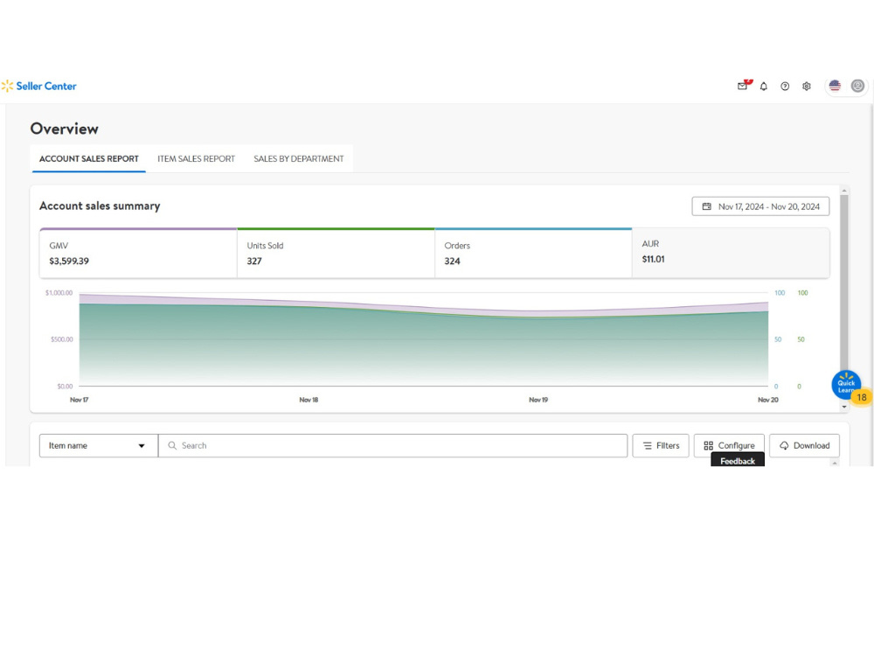Screen dimensions: 874x656
Task: Open the Item name dropdown
Action: (x=99, y=446)
